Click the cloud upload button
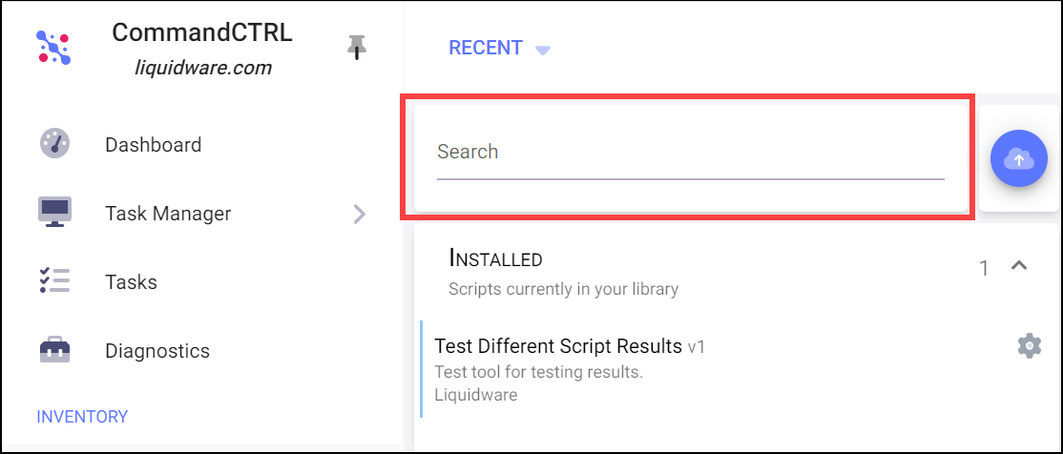1063x454 pixels. pos(1018,158)
